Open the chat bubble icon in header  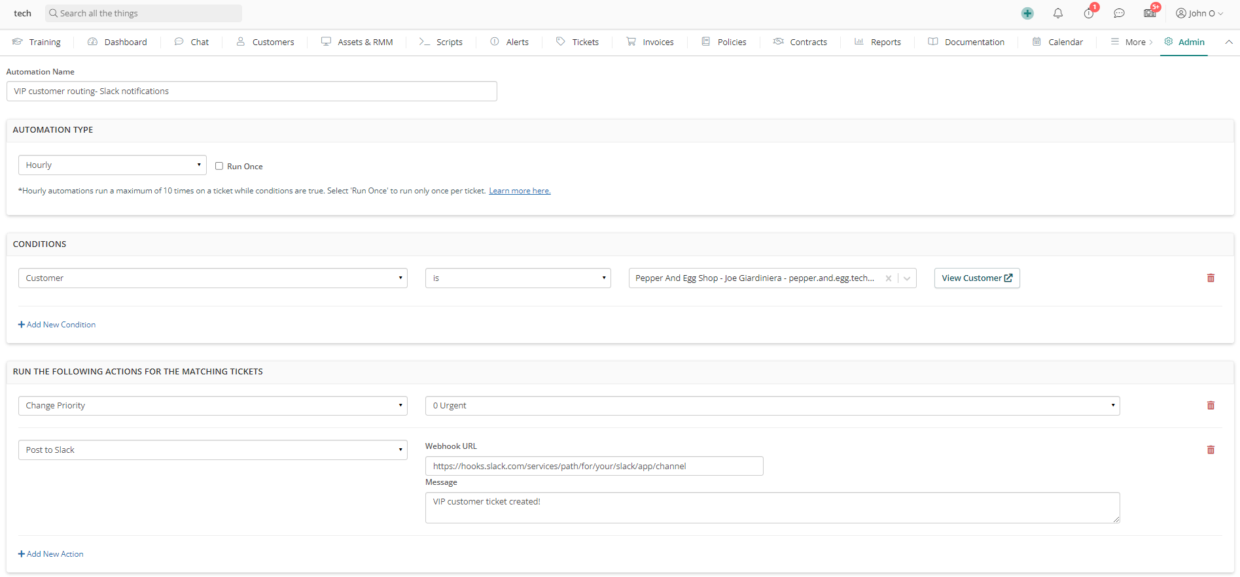[1119, 14]
